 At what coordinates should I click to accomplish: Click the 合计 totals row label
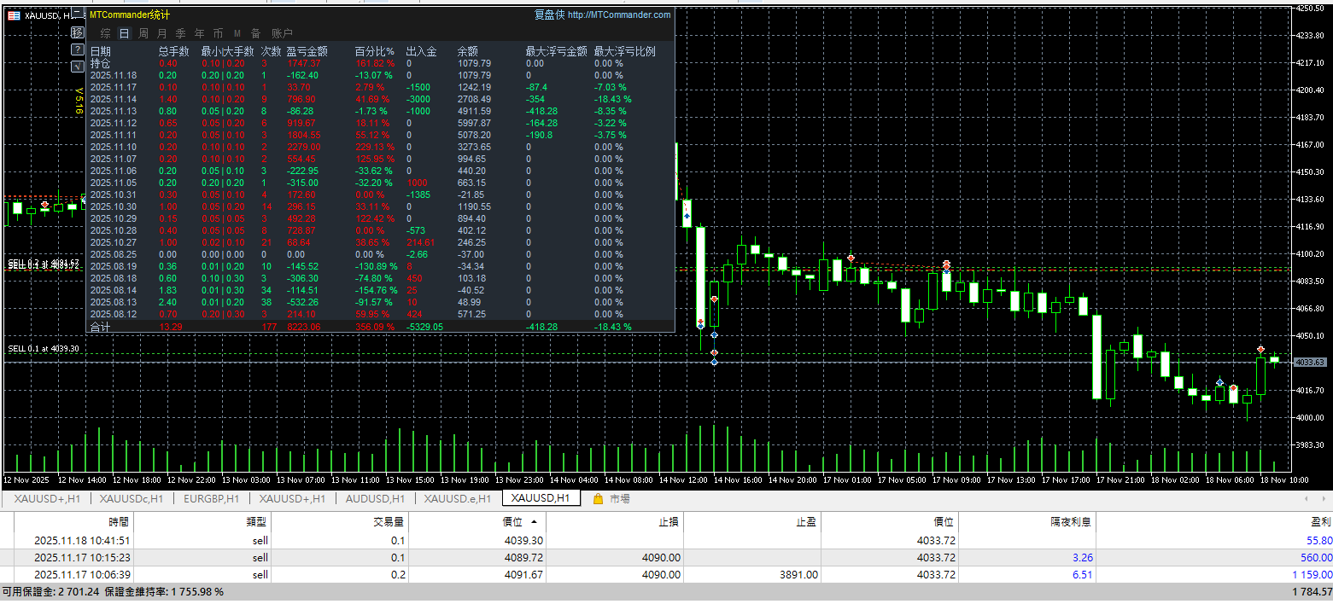(x=101, y=327)
